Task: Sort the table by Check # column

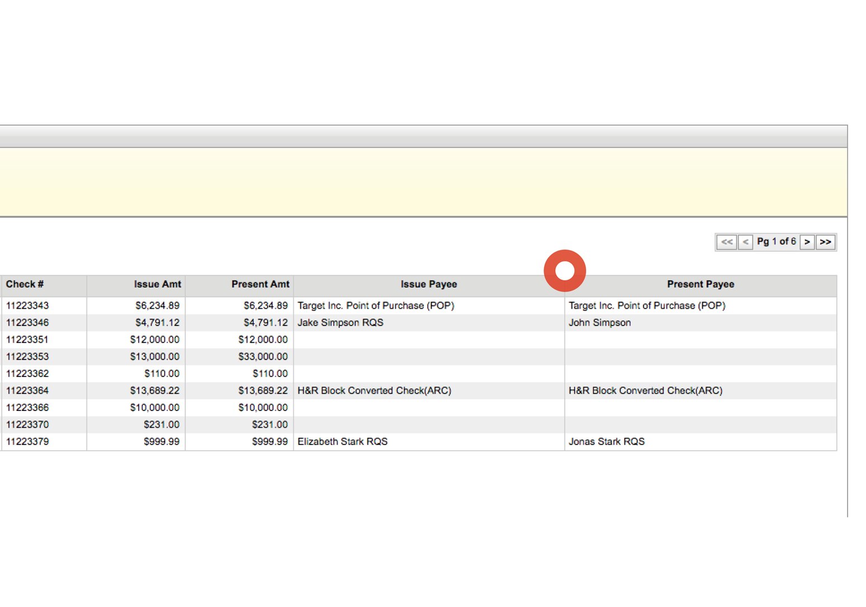Action: point(25,284)
